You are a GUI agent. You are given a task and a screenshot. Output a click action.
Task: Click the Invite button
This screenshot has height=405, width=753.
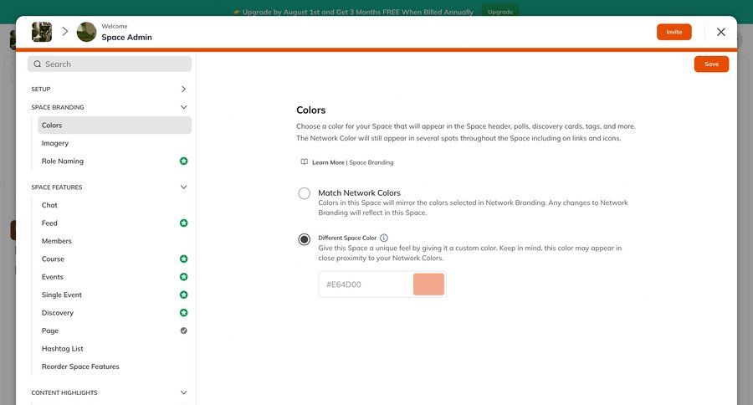tap(674, 32)
